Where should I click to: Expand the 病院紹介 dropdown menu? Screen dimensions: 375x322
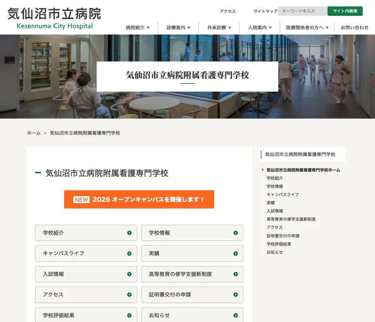click(x=138, y=28)
